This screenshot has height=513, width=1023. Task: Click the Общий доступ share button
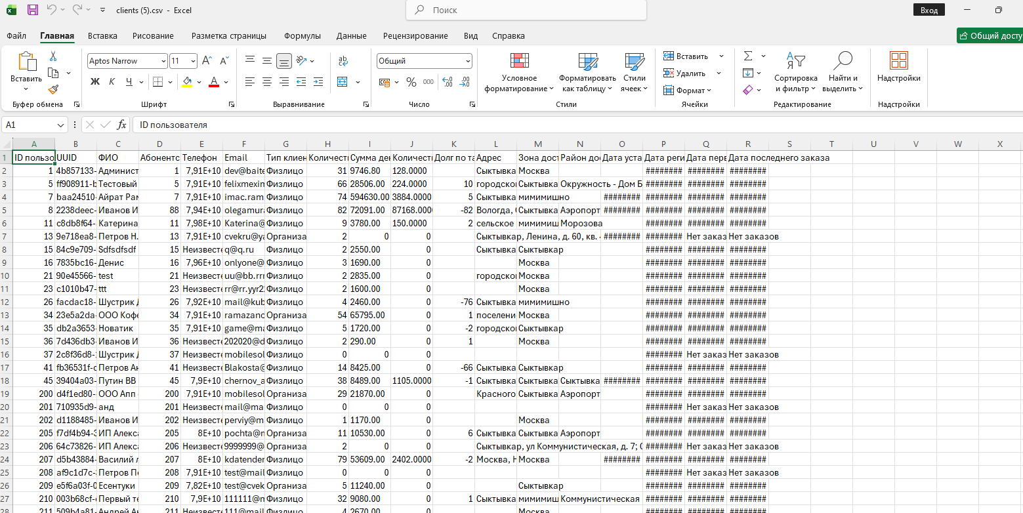click(990, 35)
